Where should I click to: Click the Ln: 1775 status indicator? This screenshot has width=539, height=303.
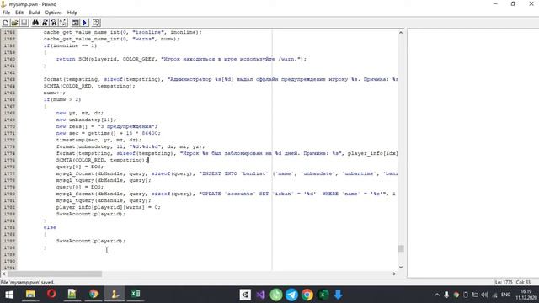click(504, 283)
